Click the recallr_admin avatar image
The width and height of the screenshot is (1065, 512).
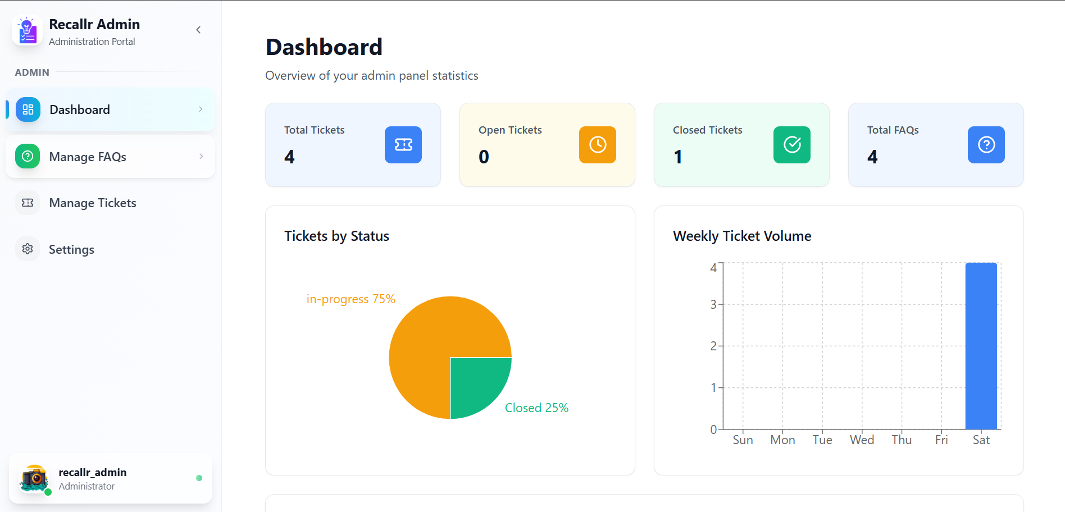pyautogui.click(x=34, y=478)
